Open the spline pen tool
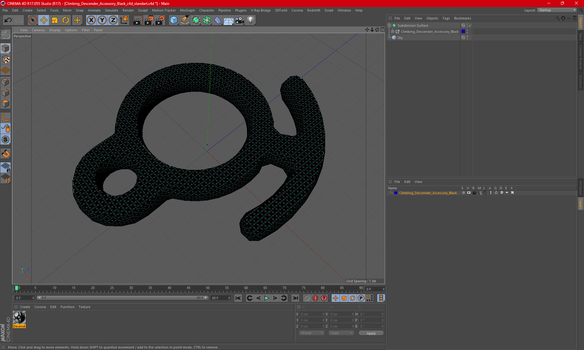The height and width of the screenshot is (350, 584). coord(185,20)
